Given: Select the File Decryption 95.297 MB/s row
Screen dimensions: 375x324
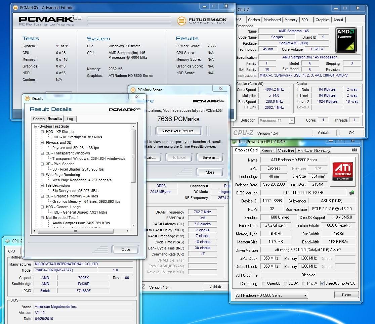Looking at the screenshot, I should [75, 191].
